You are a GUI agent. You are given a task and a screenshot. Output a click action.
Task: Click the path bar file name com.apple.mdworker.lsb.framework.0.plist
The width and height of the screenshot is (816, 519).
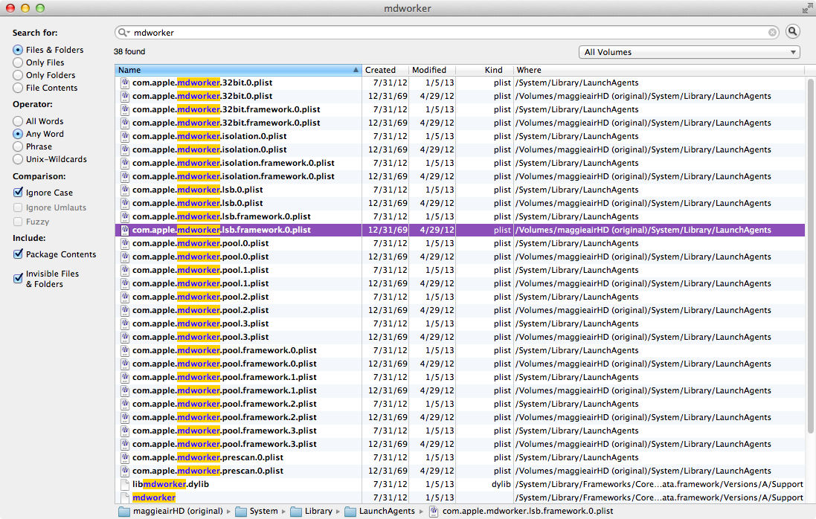(x=527, y=512)
